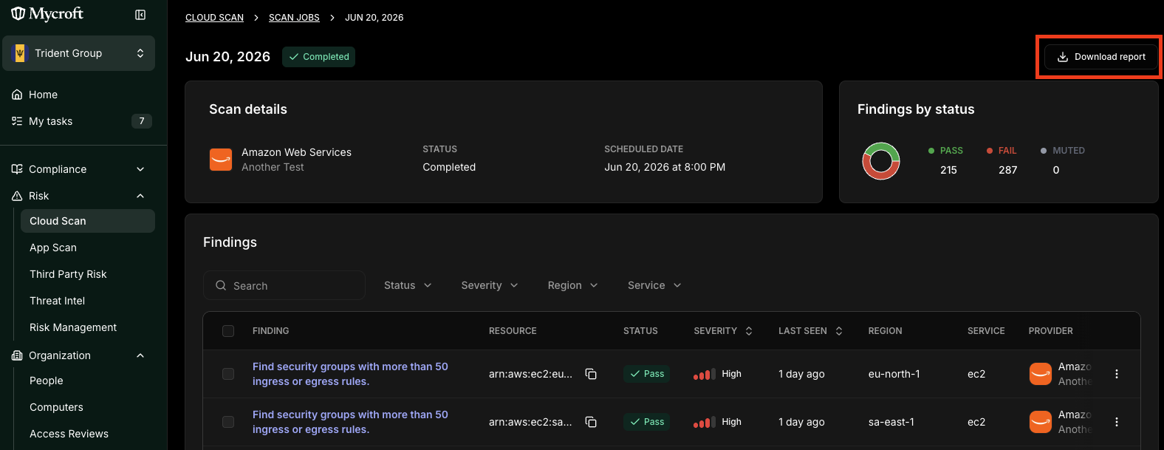1164x450 pixels.
Task: Copy the sa-east-1 resource ARN
Action: [x=591, y=422]
